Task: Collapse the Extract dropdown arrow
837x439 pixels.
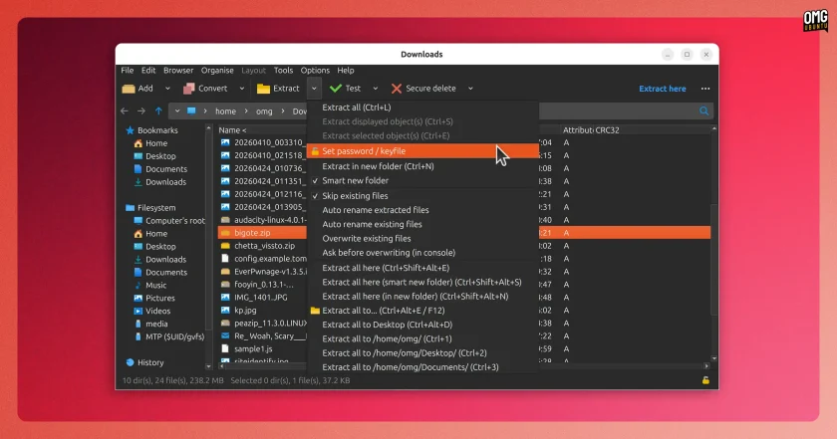Action: 314,89
